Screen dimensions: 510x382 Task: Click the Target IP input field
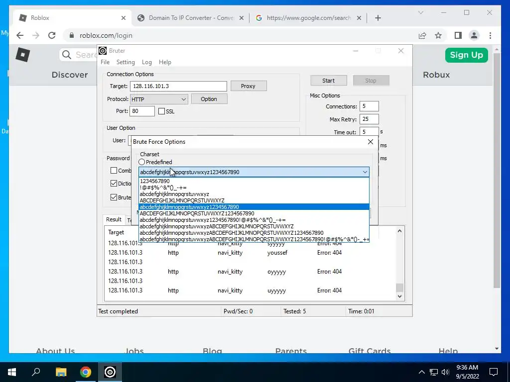[x=178, y=86]
